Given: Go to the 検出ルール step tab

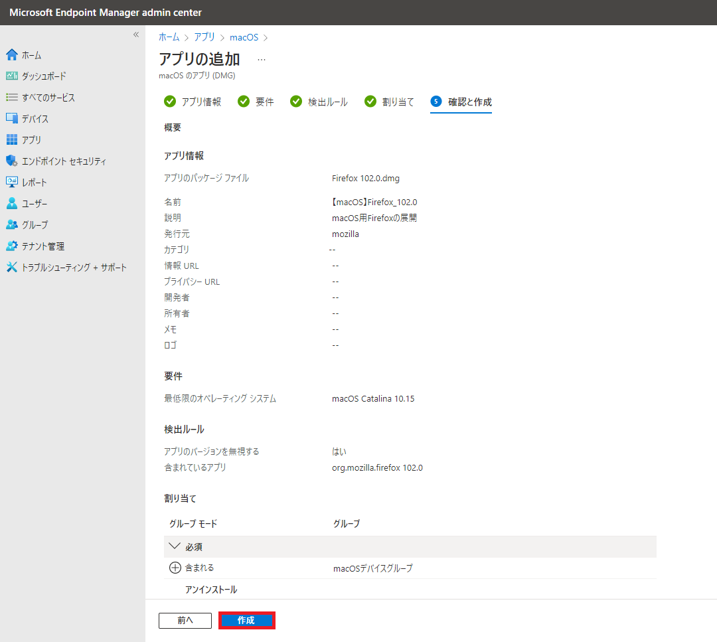Looking at the screenshot, I should click(319, 102).
